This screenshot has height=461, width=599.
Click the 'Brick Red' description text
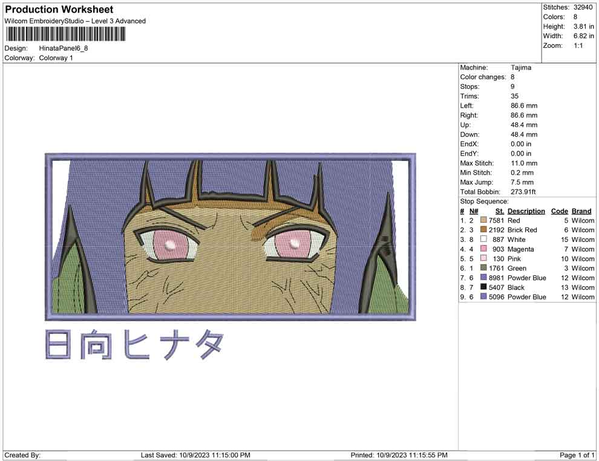(x=522, y=230)
